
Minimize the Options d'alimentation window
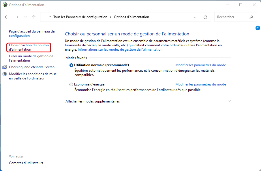[x=228, y=5]
